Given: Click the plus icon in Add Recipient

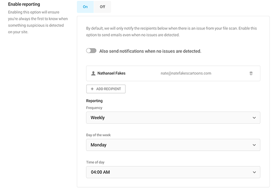Looking at the screenshot, I should [92, 89].
